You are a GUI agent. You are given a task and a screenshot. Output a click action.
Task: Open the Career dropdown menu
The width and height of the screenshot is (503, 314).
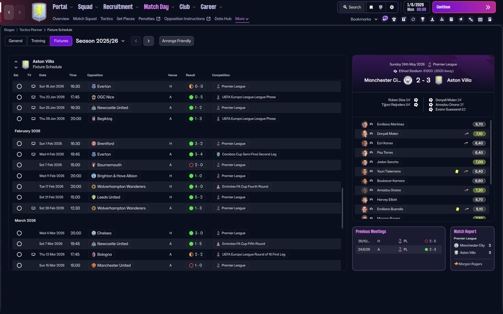coord(211,7)
